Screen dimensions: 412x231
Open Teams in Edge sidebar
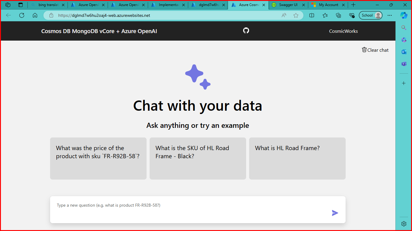pyautogui.click(x=404, y=64)
